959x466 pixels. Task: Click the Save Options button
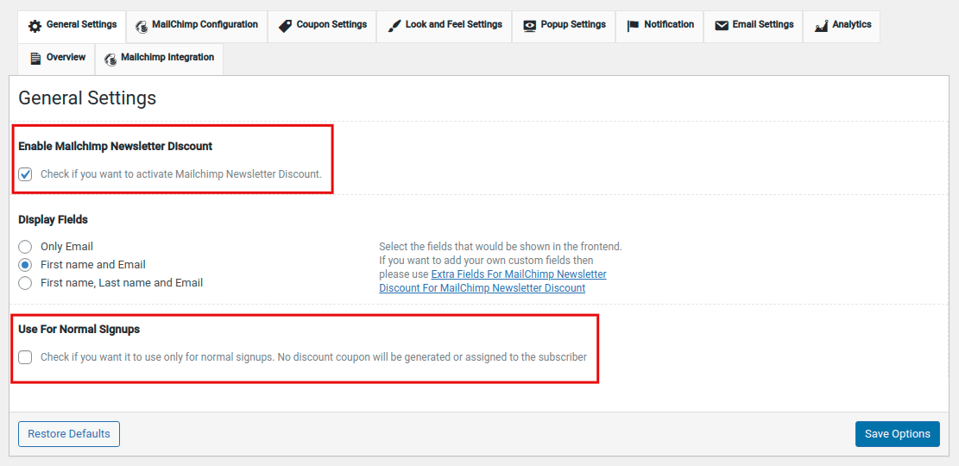pyautogui.click(x=897, y=433)
